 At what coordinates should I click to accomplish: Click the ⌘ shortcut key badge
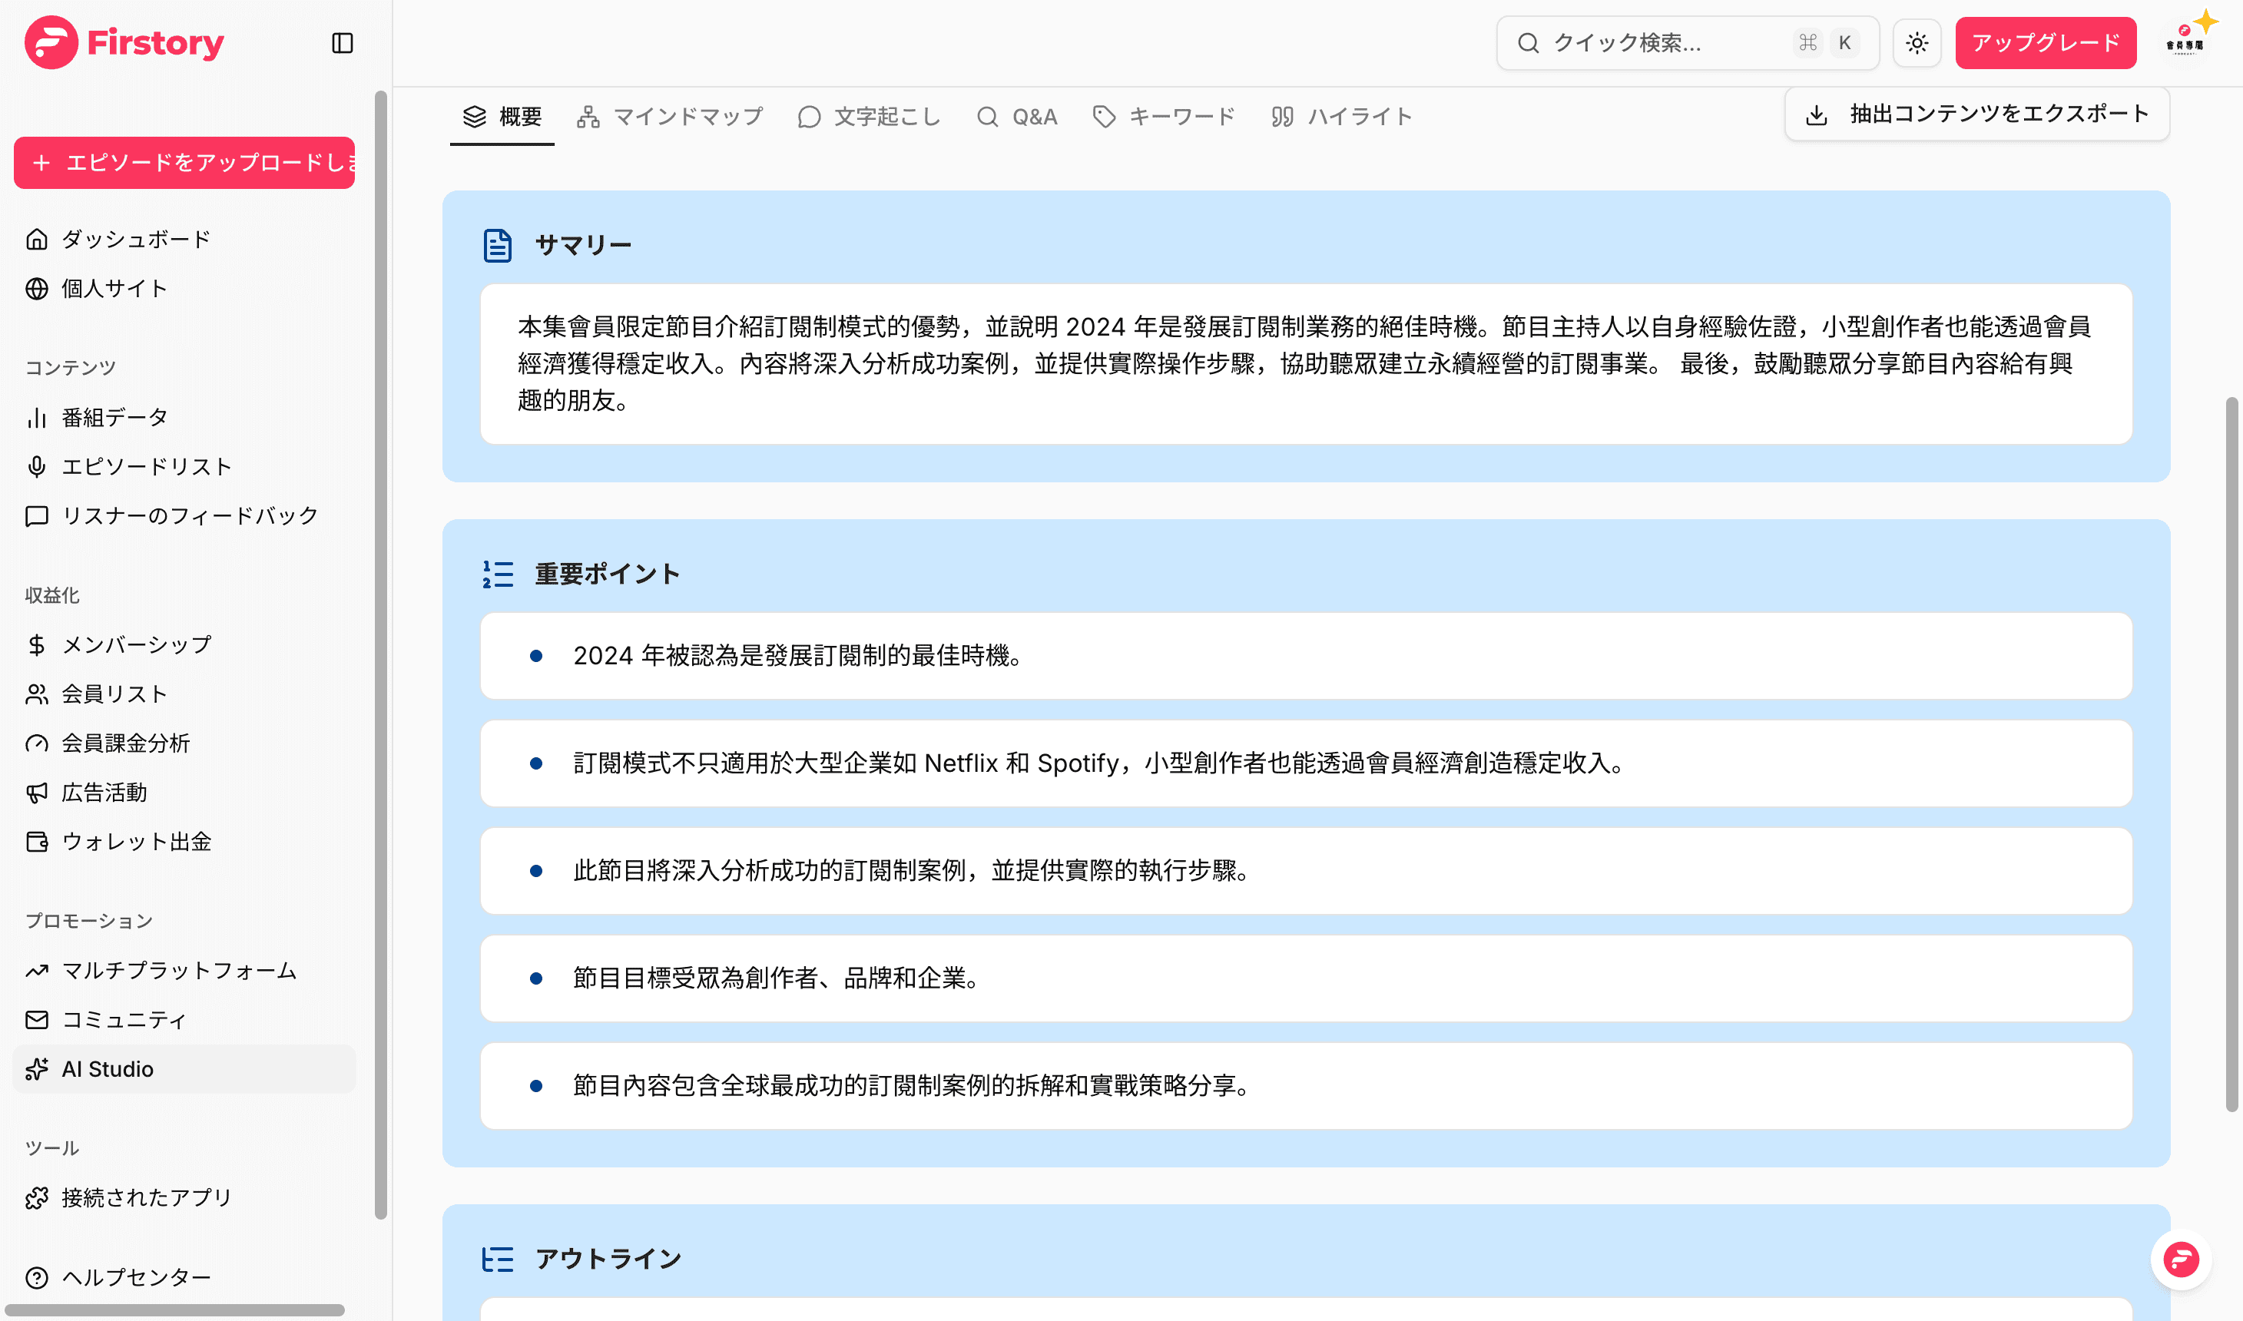tap(1807, 43)
